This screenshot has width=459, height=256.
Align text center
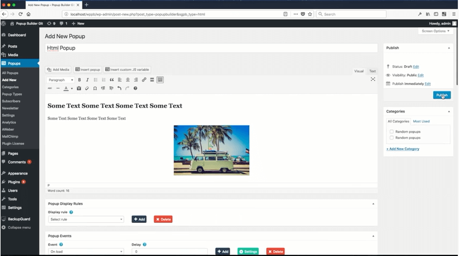[x=127, y=80]
